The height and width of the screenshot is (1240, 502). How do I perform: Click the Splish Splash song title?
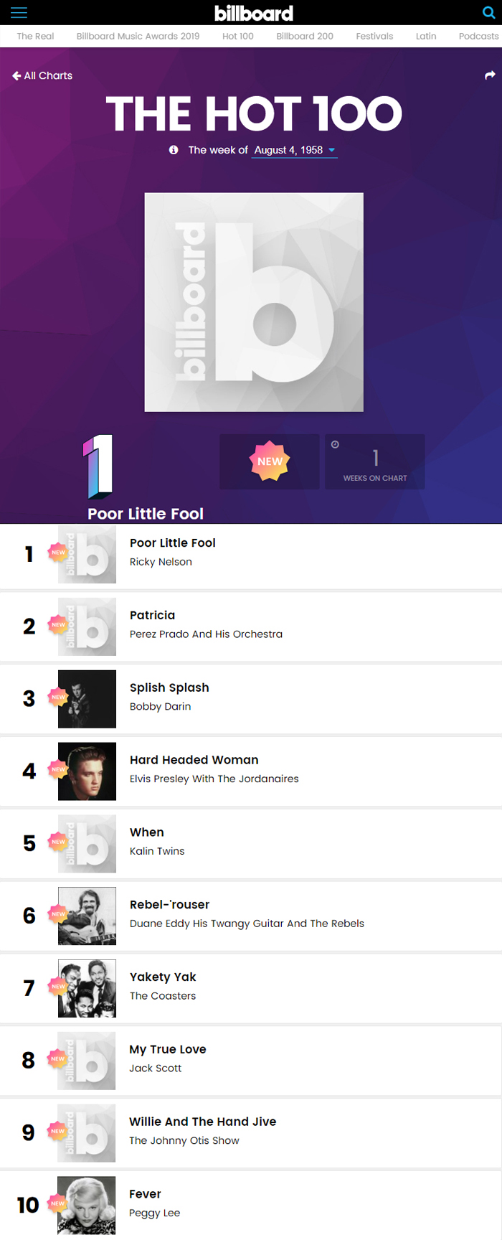(x=169, y=687)
